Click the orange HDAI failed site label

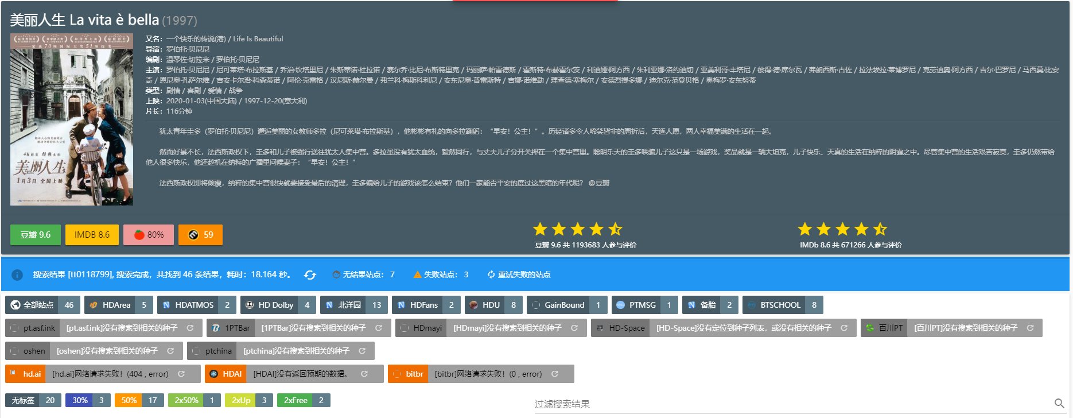point(226,374)
